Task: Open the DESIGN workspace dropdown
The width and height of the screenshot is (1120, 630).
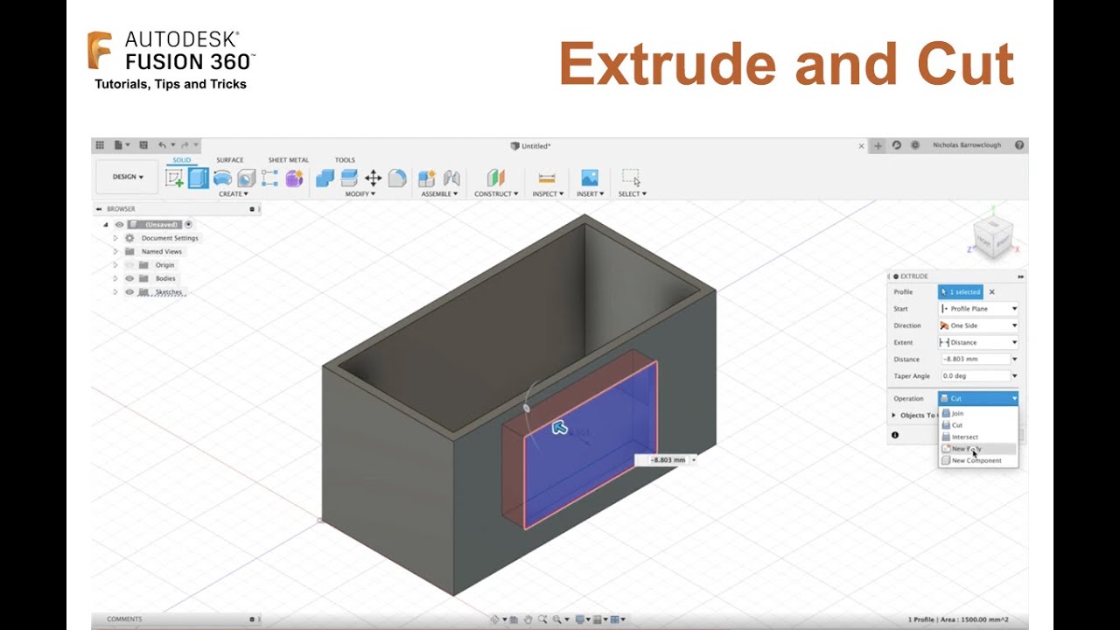Action: click(x=127, y=177)
